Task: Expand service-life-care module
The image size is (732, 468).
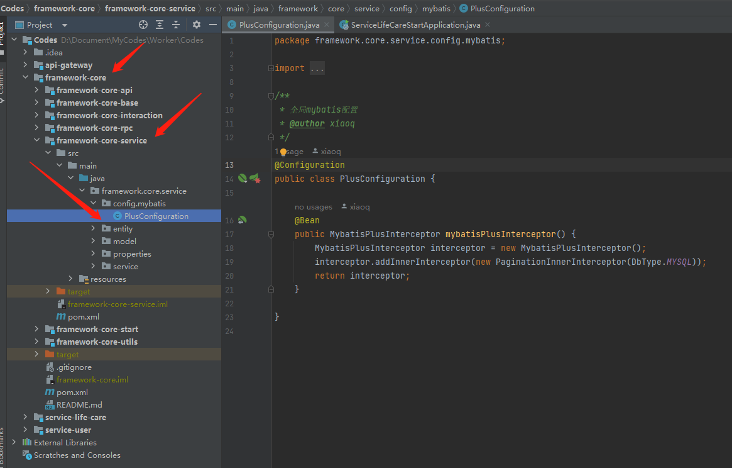Action: [26, 417]
